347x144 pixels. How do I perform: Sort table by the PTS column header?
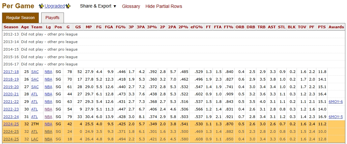pos(322,27)
